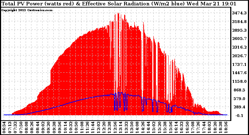249x135 pixels.
Task: Click the 3184.8 y-axis value
Action: click(x=239, y=22)
